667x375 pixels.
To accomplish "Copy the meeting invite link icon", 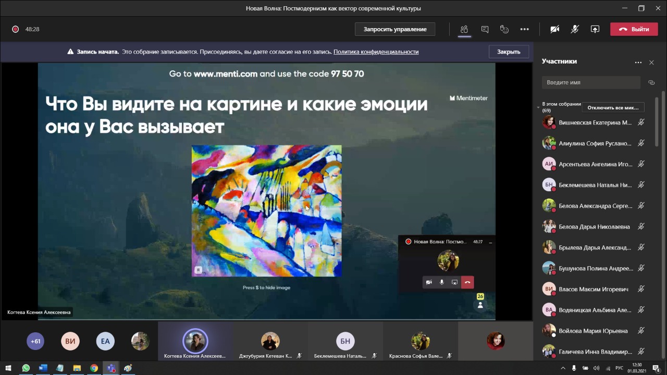I will coord(651,82).
